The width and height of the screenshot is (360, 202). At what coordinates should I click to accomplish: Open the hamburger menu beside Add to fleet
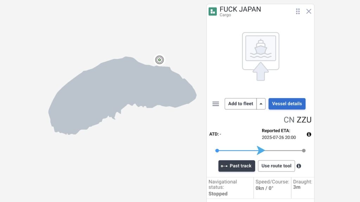click(x=216, y=104)
